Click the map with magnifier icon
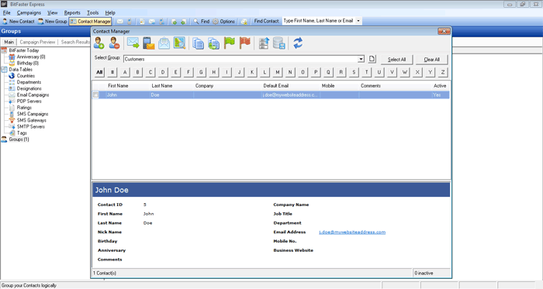The image size is (543, 289). pos(179,43)
